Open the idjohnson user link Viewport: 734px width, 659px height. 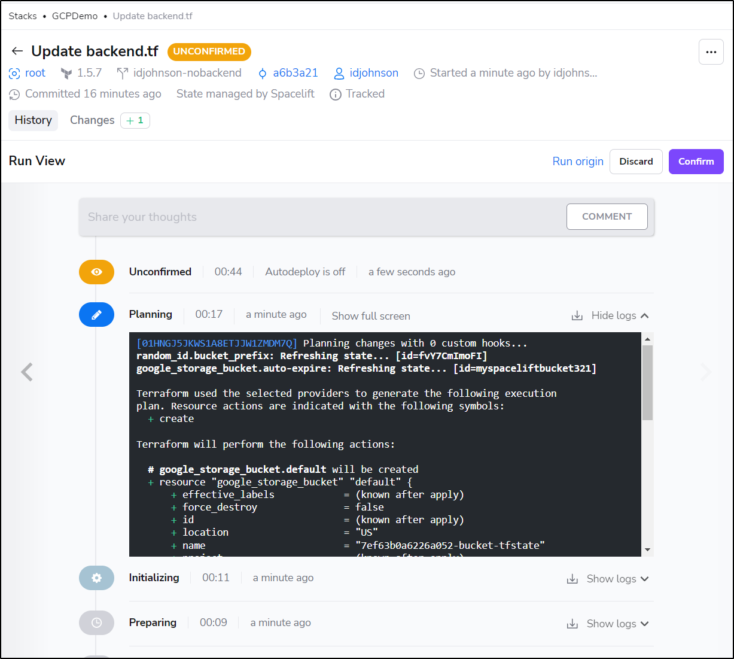pos(374,73)
